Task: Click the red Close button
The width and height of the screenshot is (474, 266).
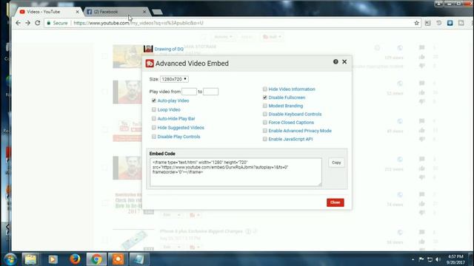Action: pos(336,202)
